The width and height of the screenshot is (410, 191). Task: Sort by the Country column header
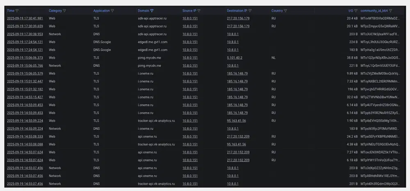[277, 11]
